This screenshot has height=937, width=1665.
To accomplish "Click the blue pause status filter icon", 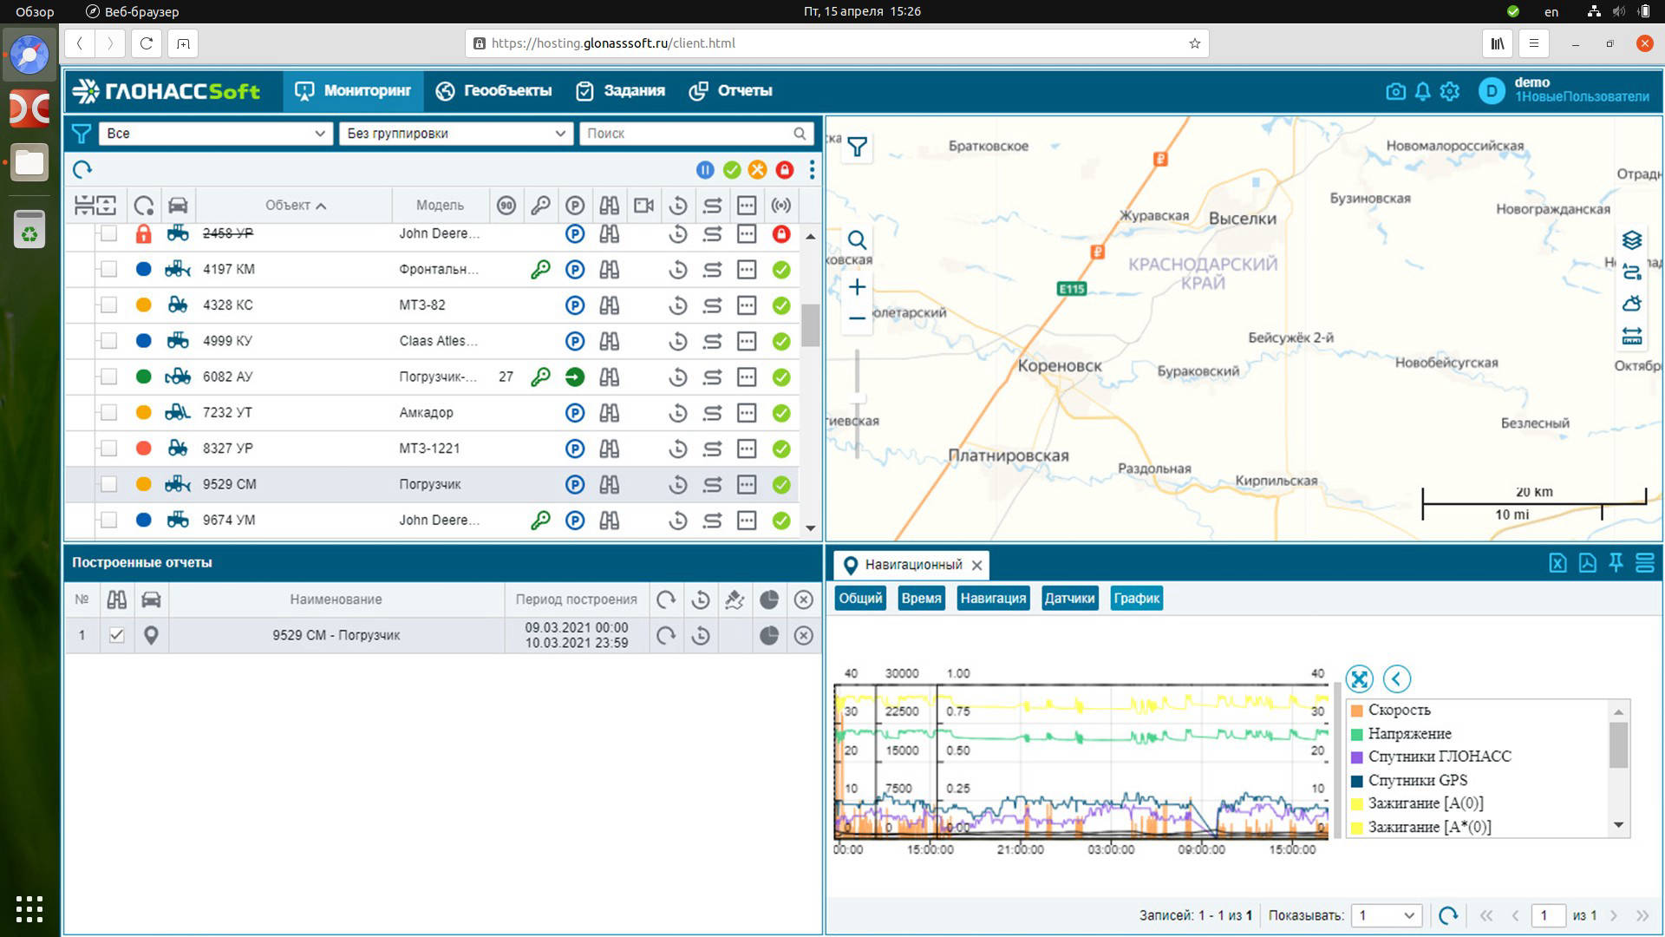I will 704,170.
